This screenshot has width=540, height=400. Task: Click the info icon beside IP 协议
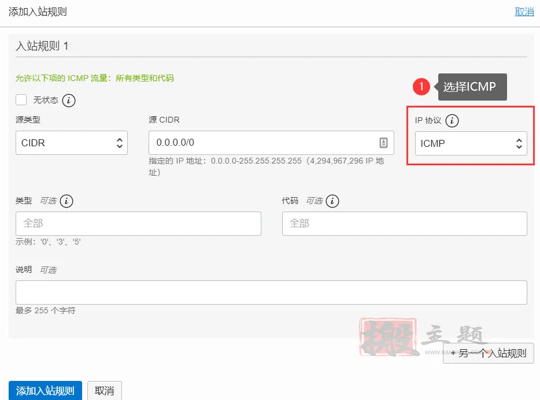pyautogui.click(x=453, y=121)
